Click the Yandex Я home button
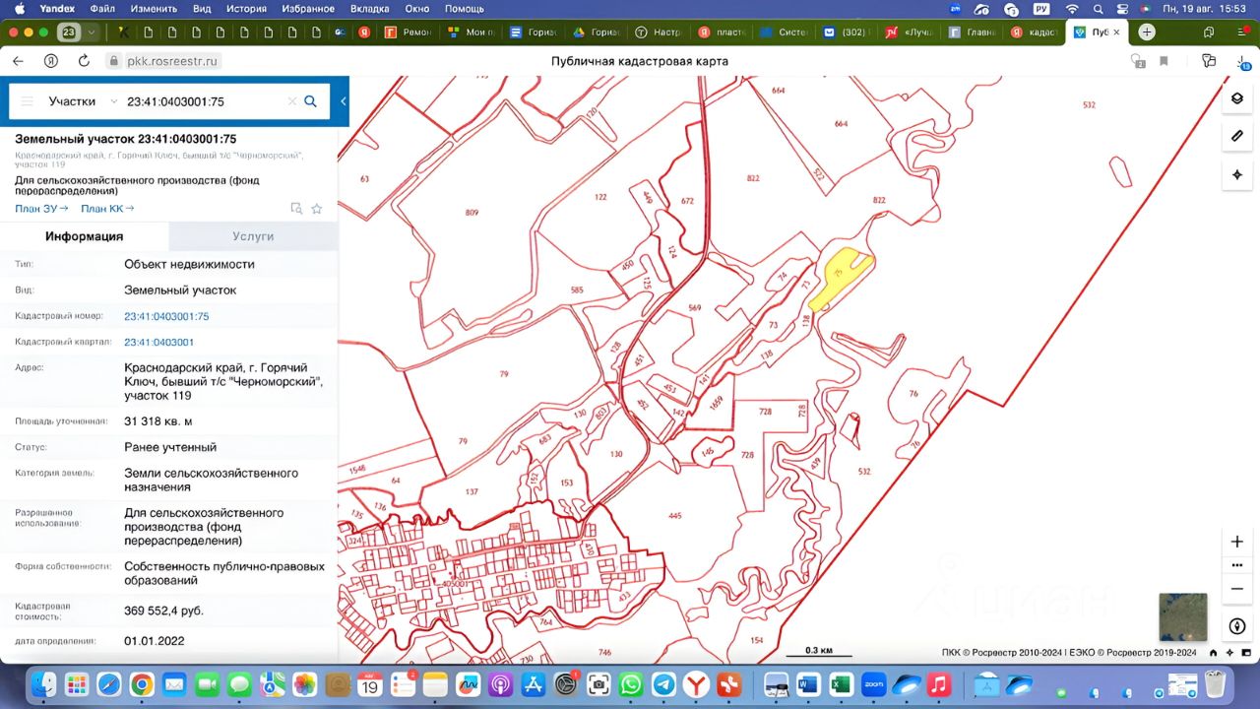Viewport: 1260px width, 709px height. coord(51,61)
